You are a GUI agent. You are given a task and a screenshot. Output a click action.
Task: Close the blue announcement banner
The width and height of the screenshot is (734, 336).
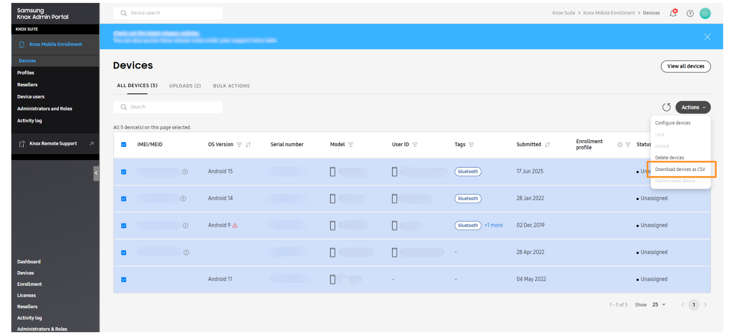[x=707, y=37]
